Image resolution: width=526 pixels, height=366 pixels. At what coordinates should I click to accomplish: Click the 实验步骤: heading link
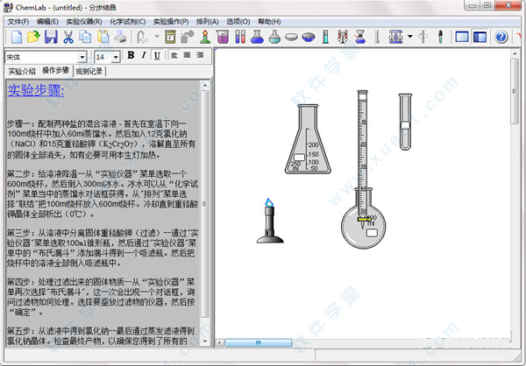click(36, 90)
